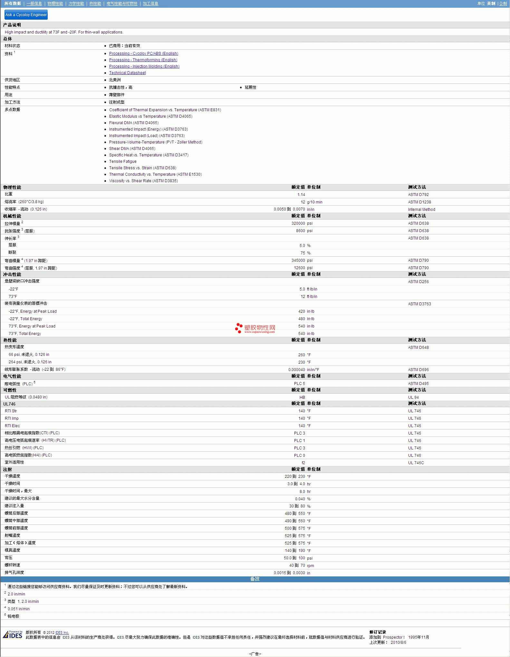Open Processing - Injection Molding (English) link
Image resolution: width=510 pixels, height=657 pixels.
pyautogui.click(x=144, y=66)
